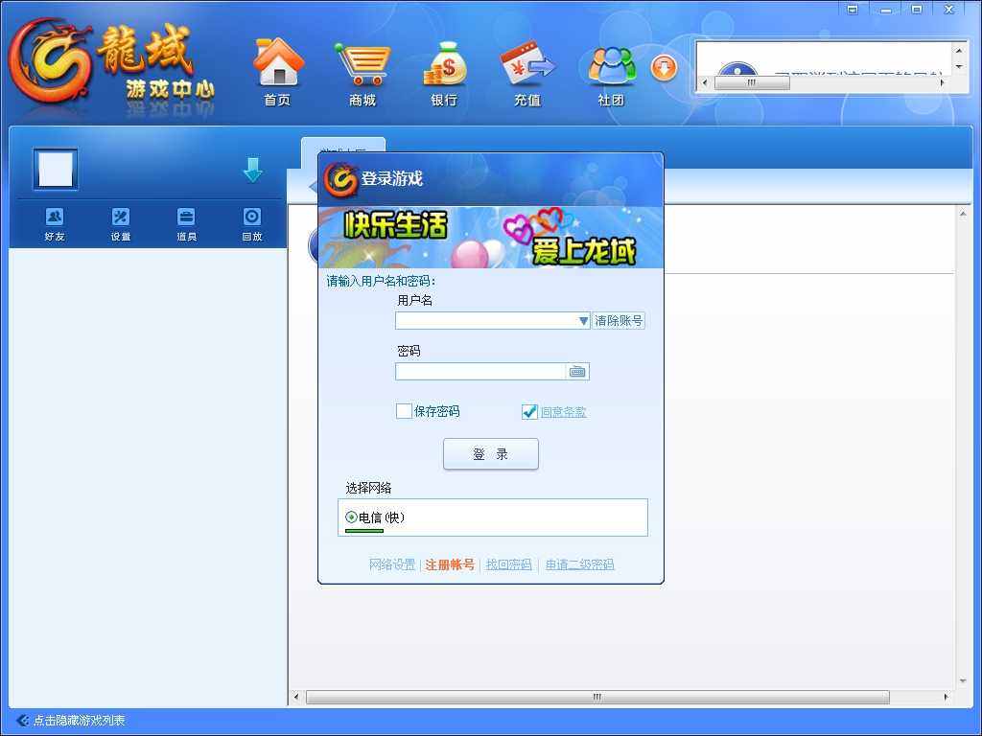Open the 充值 recharge icon

coord(527,72)
